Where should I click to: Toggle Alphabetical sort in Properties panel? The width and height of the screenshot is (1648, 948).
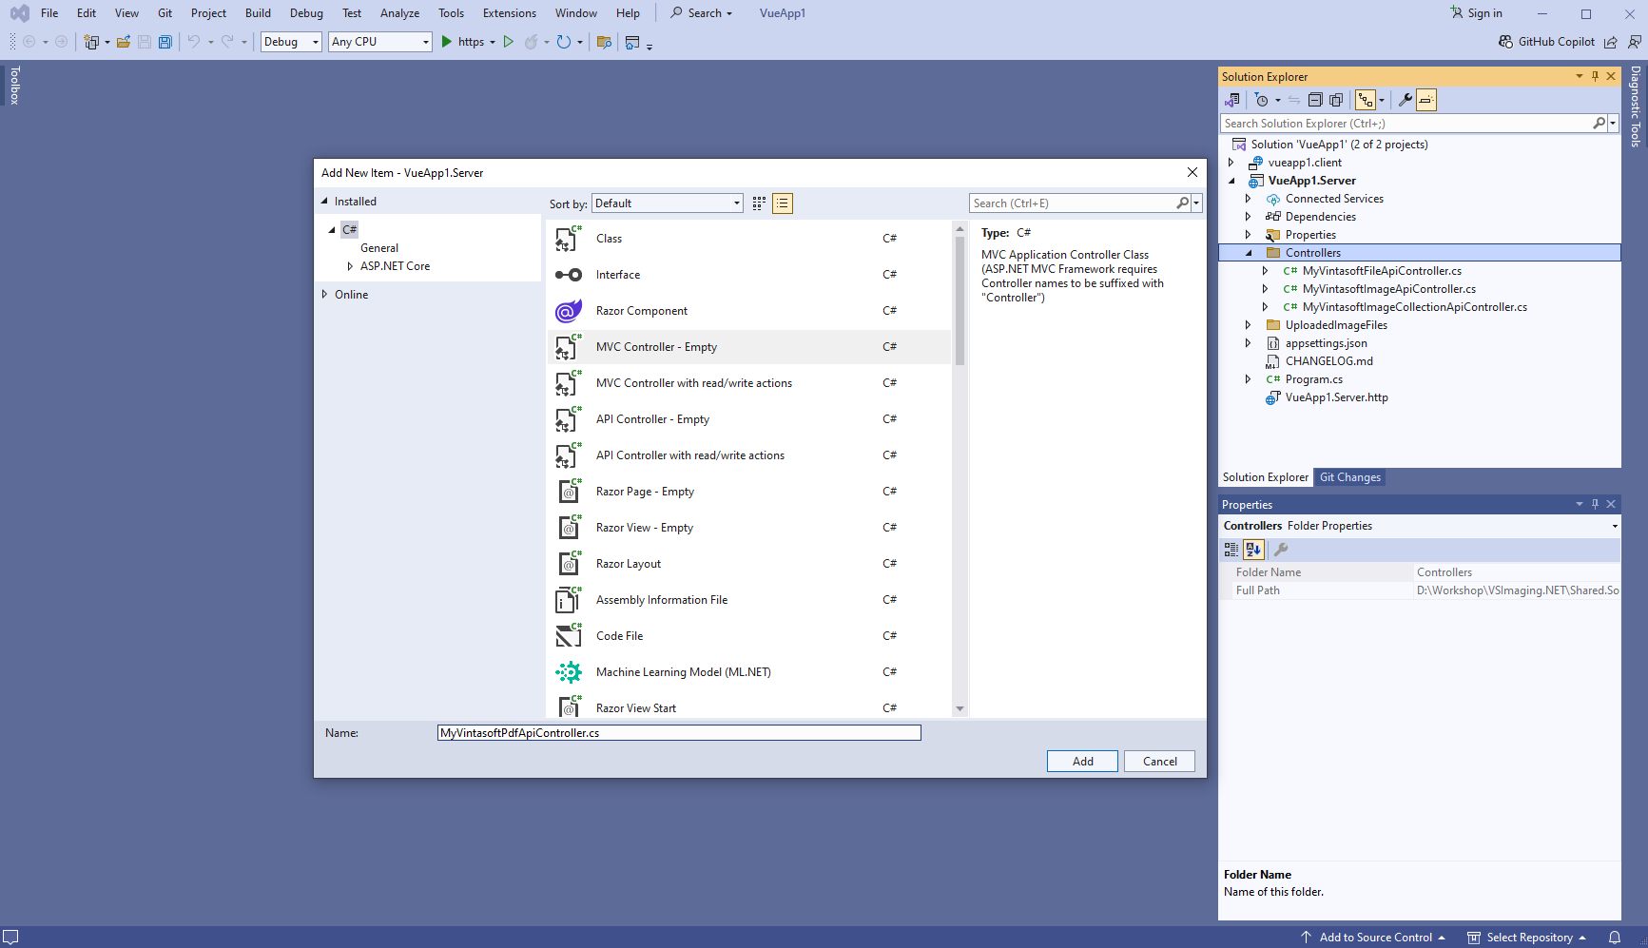tap(1253, 550)
